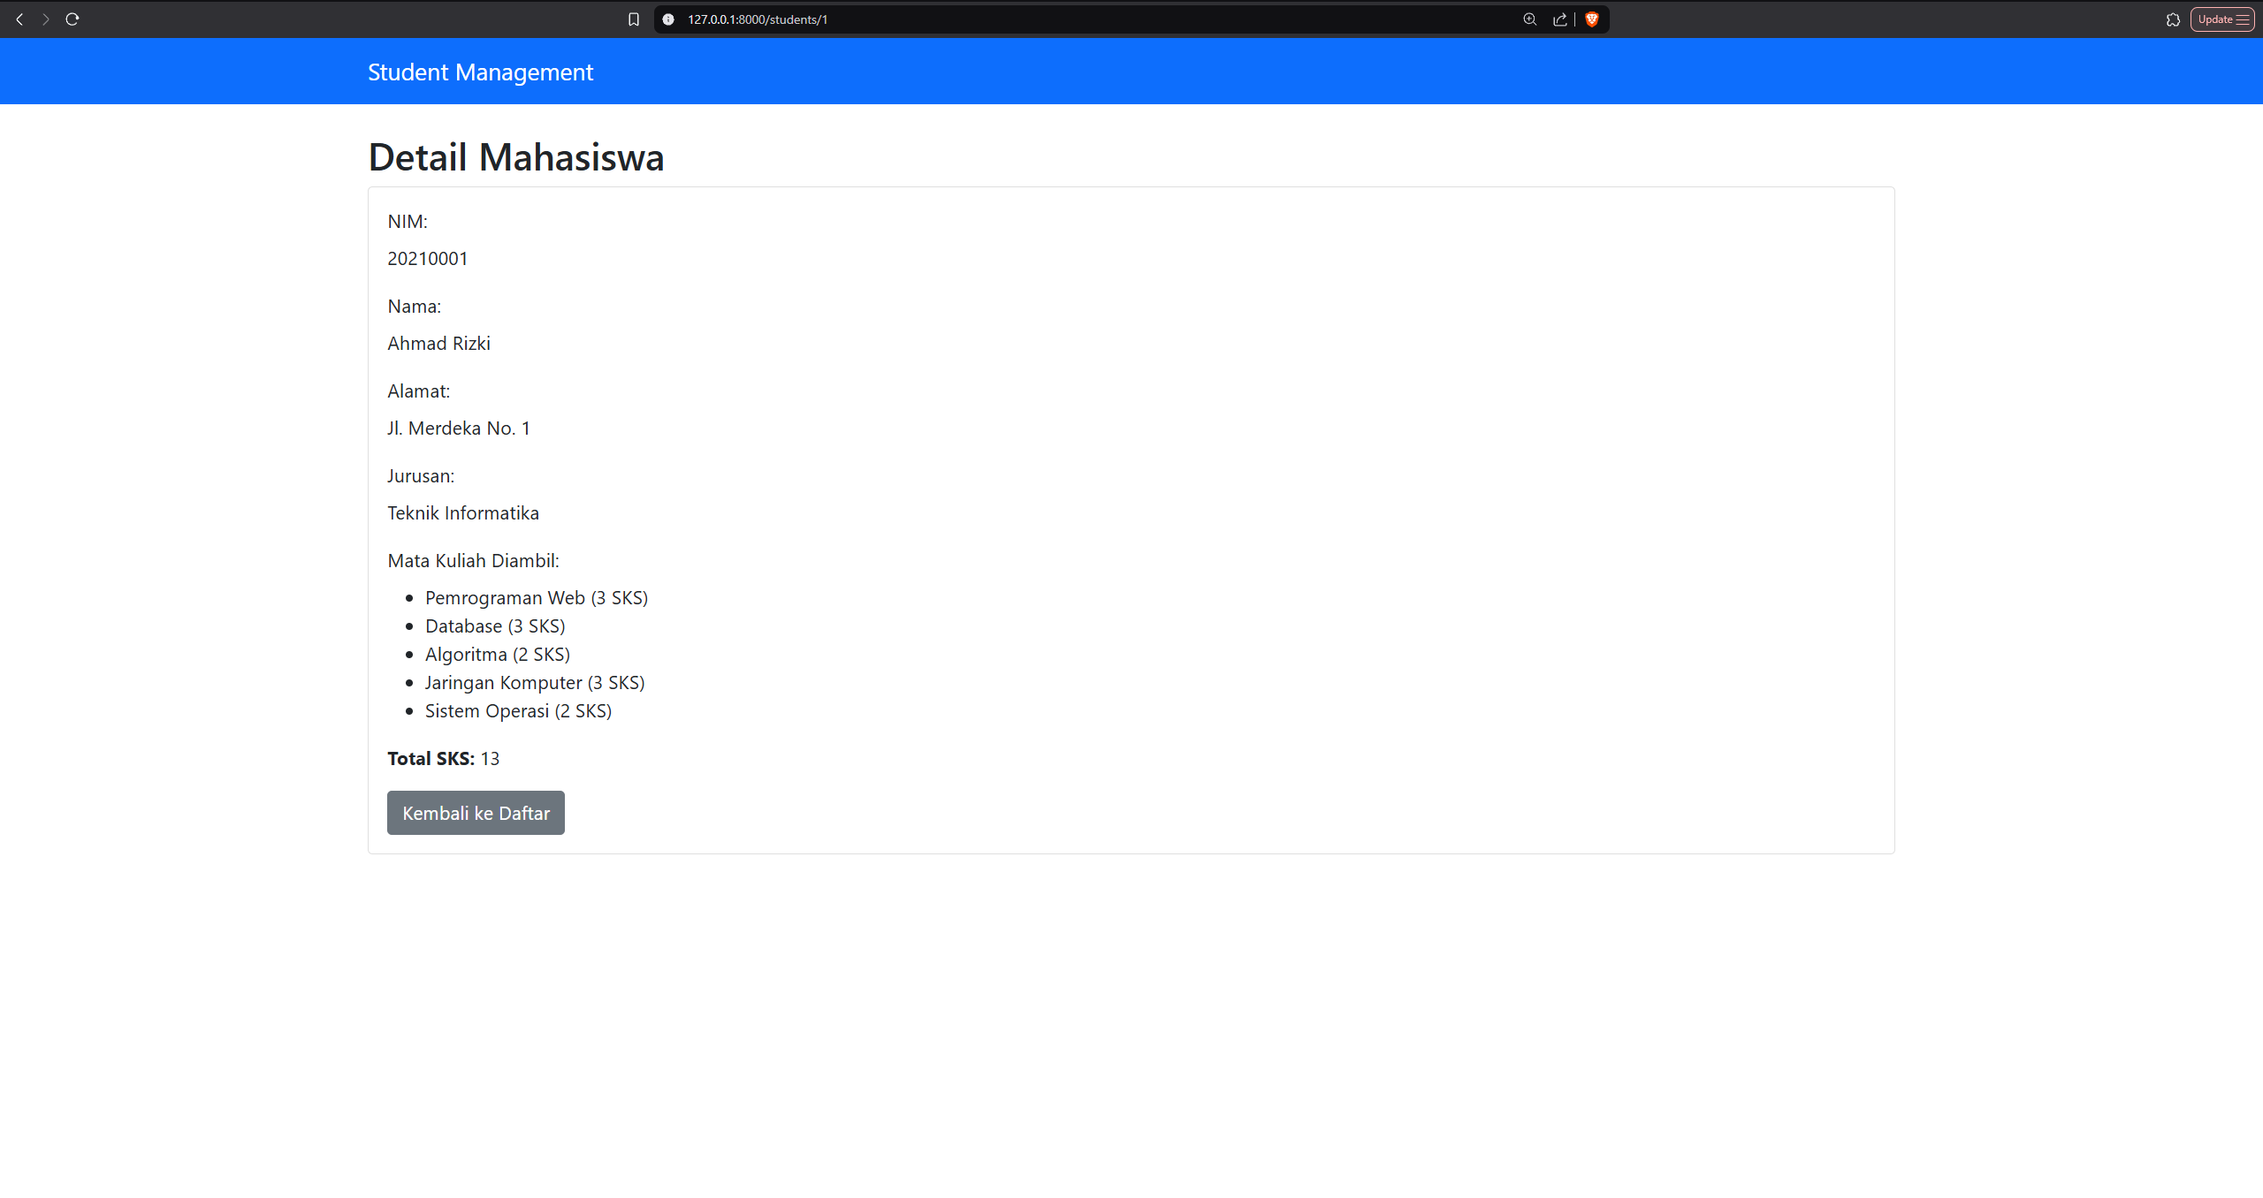Viewport: 2263px width, 1198px height.
Task: Click the reload page icon
Action: coord(72,19)
